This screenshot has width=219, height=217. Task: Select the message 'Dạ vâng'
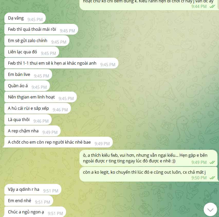coord(25,18)
